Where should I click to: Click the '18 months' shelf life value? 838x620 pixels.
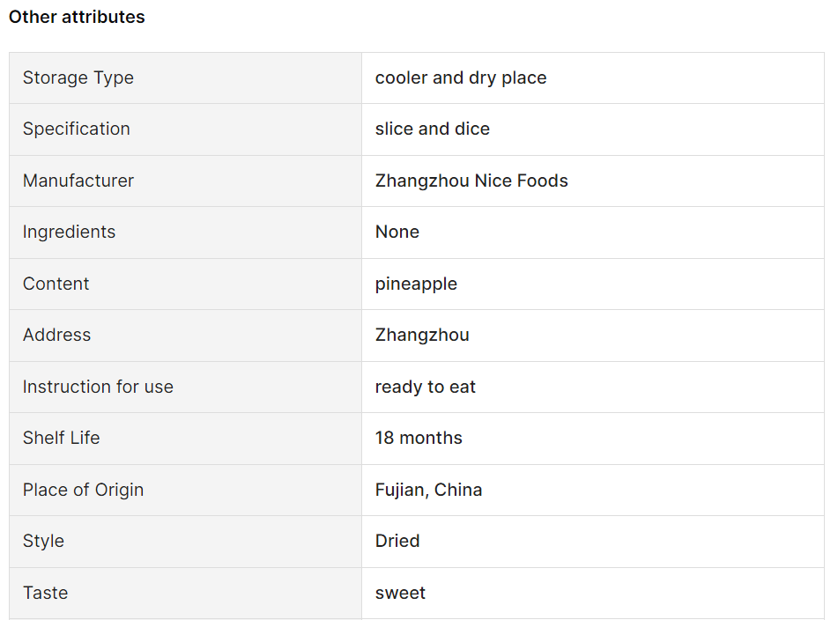[419, 438]
